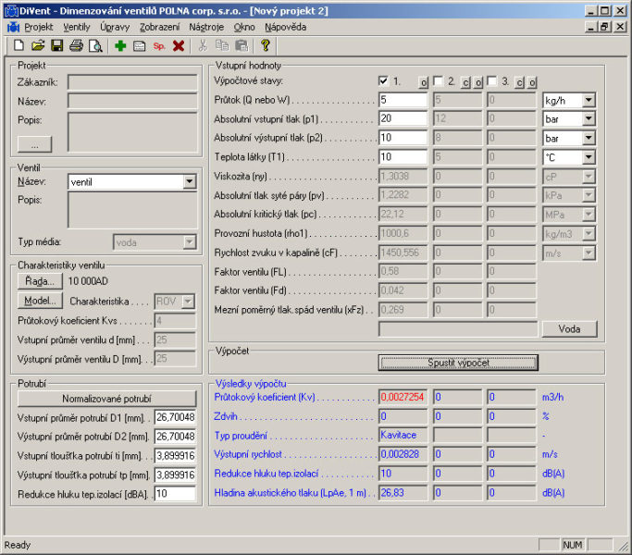Open the kg/h flow unit dropdown
This screenshot has width=632, height=555.
pyautogui.click(x=589, y=100)
